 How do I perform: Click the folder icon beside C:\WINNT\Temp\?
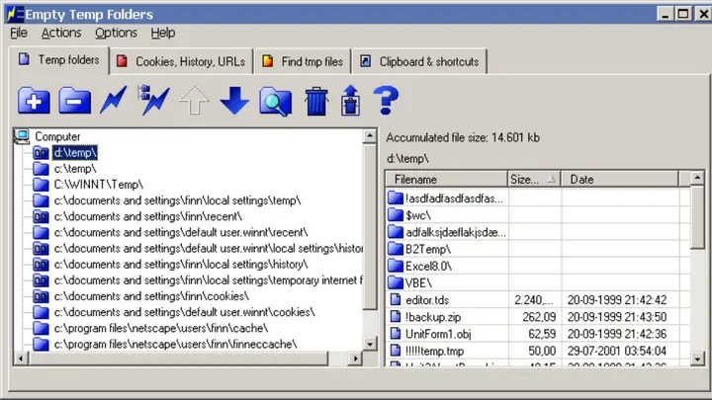[41, 185]
